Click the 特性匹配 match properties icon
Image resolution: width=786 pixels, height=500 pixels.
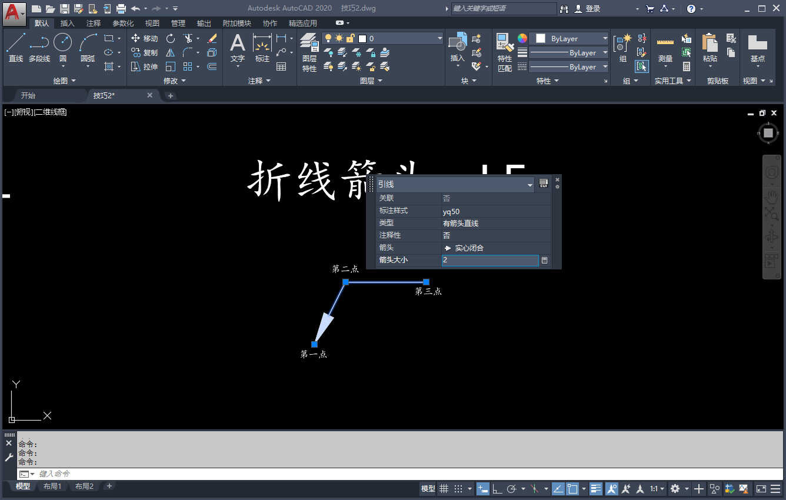pyautogui.click(x=505, y=52)
